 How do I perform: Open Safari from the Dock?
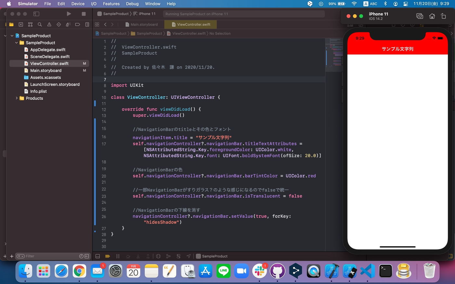click(61, 271)
